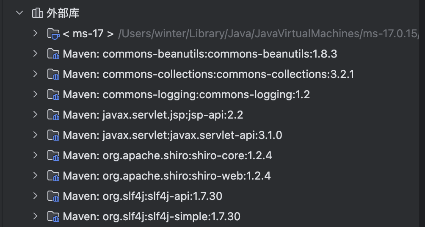The width and height of the screenshot is (425, 227).
Task: Click the shiro-web library icon
Action: pos(53,176)
